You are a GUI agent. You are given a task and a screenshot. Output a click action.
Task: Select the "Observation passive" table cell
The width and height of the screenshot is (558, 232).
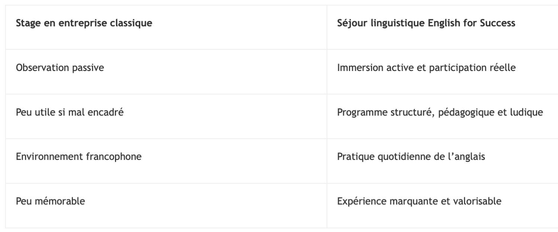[60, 68]
